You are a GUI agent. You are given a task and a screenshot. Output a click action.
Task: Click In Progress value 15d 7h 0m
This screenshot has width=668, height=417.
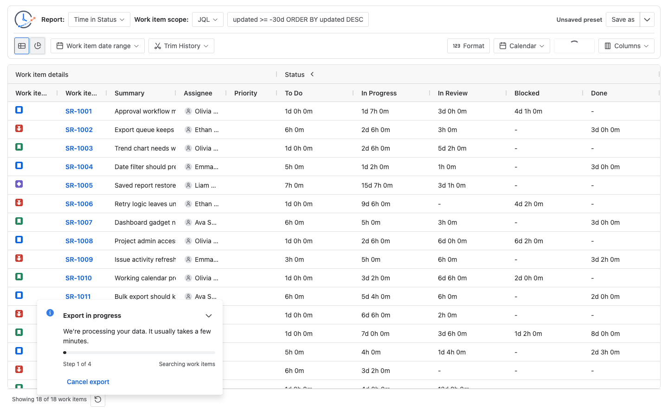(x=377, y=185)
